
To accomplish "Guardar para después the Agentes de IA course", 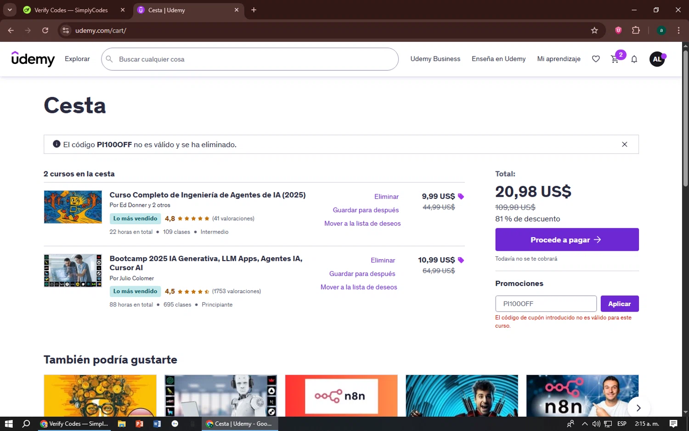I will pos(366,210).
